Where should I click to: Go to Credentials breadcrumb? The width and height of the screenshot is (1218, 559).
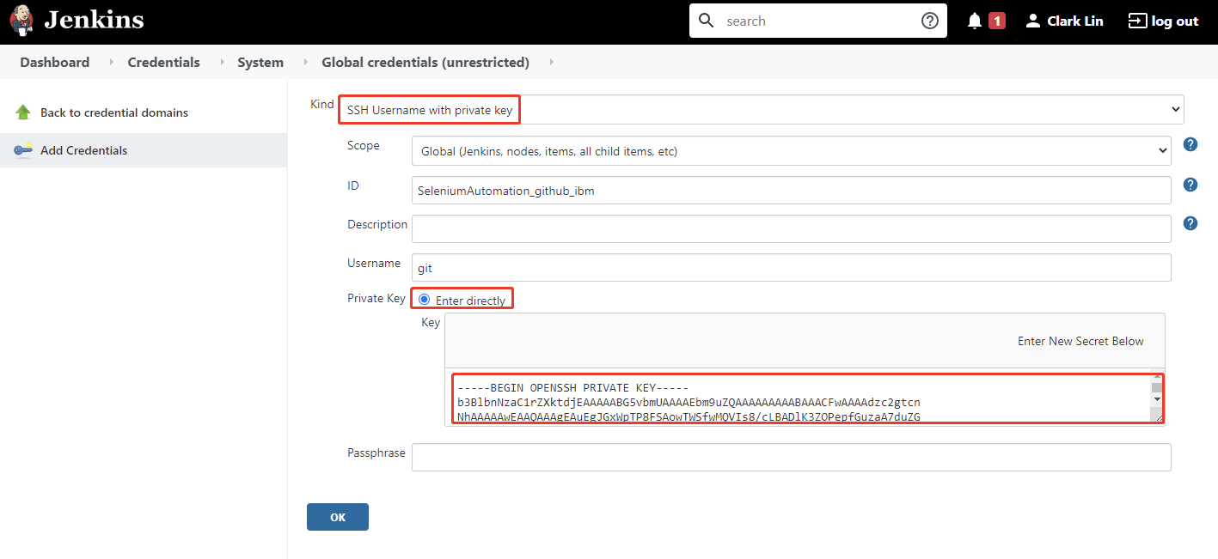pyautogui.click(x=163, y=63)
